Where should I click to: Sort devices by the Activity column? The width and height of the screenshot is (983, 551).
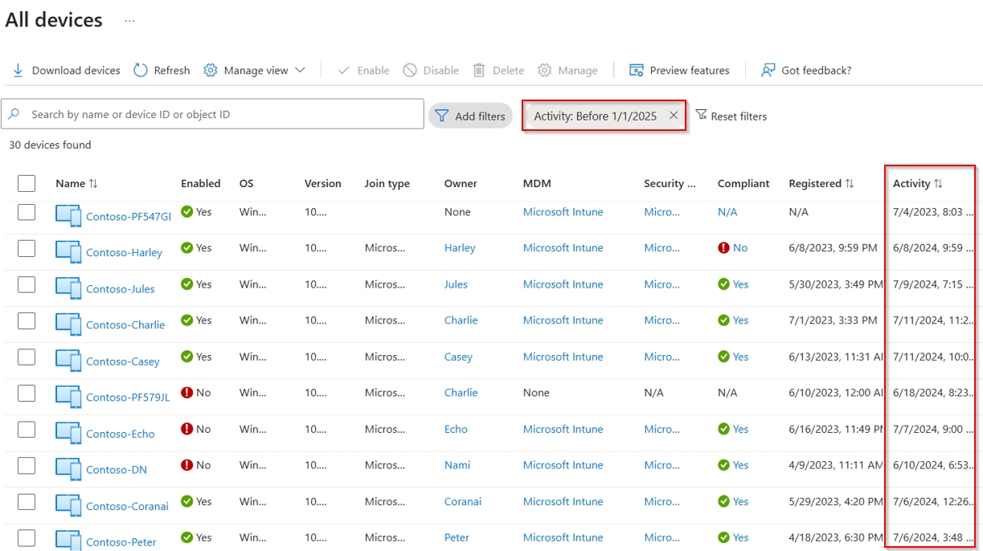918,183
